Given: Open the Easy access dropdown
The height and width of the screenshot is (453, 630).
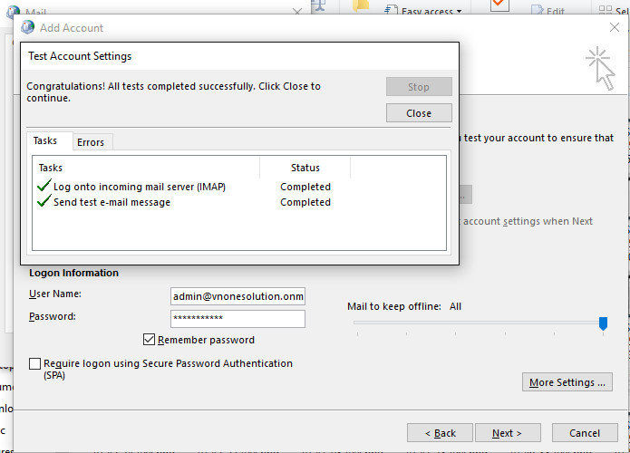Looking at the screenshot, I should [x=424, y=11].
